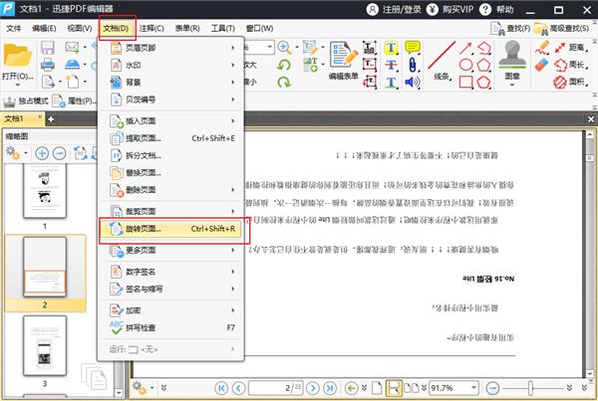Select the rectangle shape tool
This screenshot has height=401, width=598.
pos(465,82)
